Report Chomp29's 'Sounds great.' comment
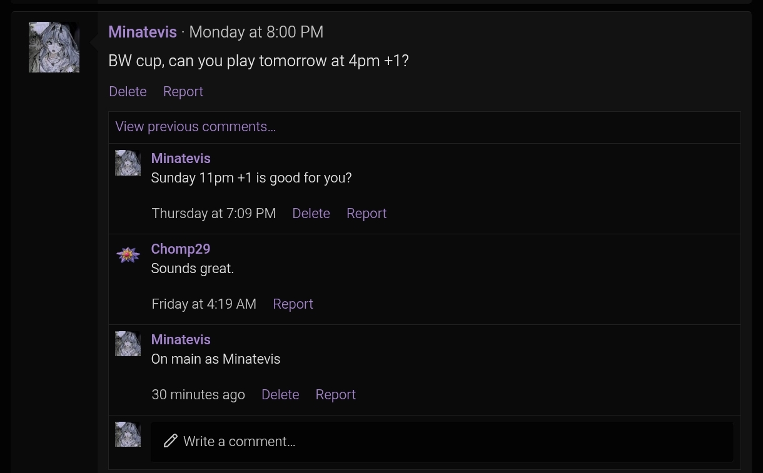This screenshot has width=763, height=473. pyautogui.click(x=293, y=304)
